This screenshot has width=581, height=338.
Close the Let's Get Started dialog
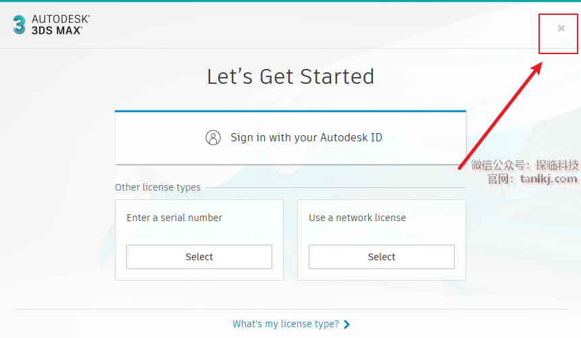(x=561, y=28)
